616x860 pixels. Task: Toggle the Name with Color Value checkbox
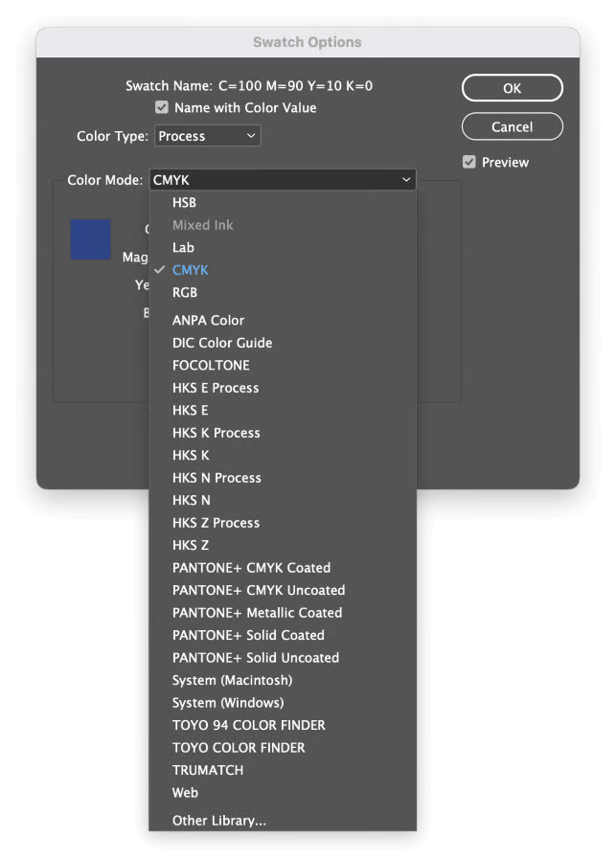point(162,107)
